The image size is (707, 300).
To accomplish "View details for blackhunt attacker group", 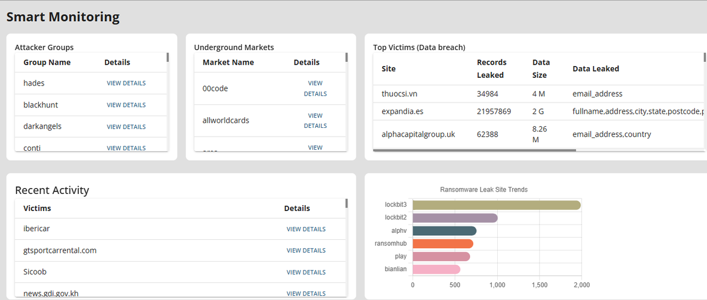I will tap(126, 105).
